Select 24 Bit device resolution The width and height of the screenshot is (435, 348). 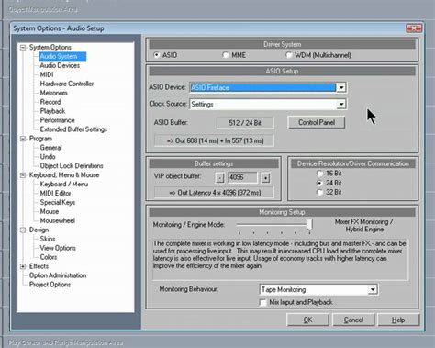(319, 183)
